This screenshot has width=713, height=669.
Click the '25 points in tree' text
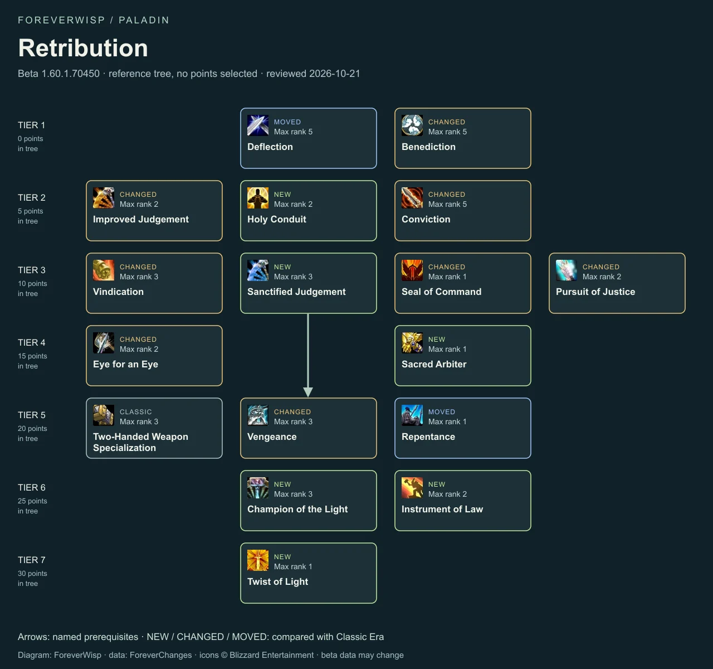(32, 506)
